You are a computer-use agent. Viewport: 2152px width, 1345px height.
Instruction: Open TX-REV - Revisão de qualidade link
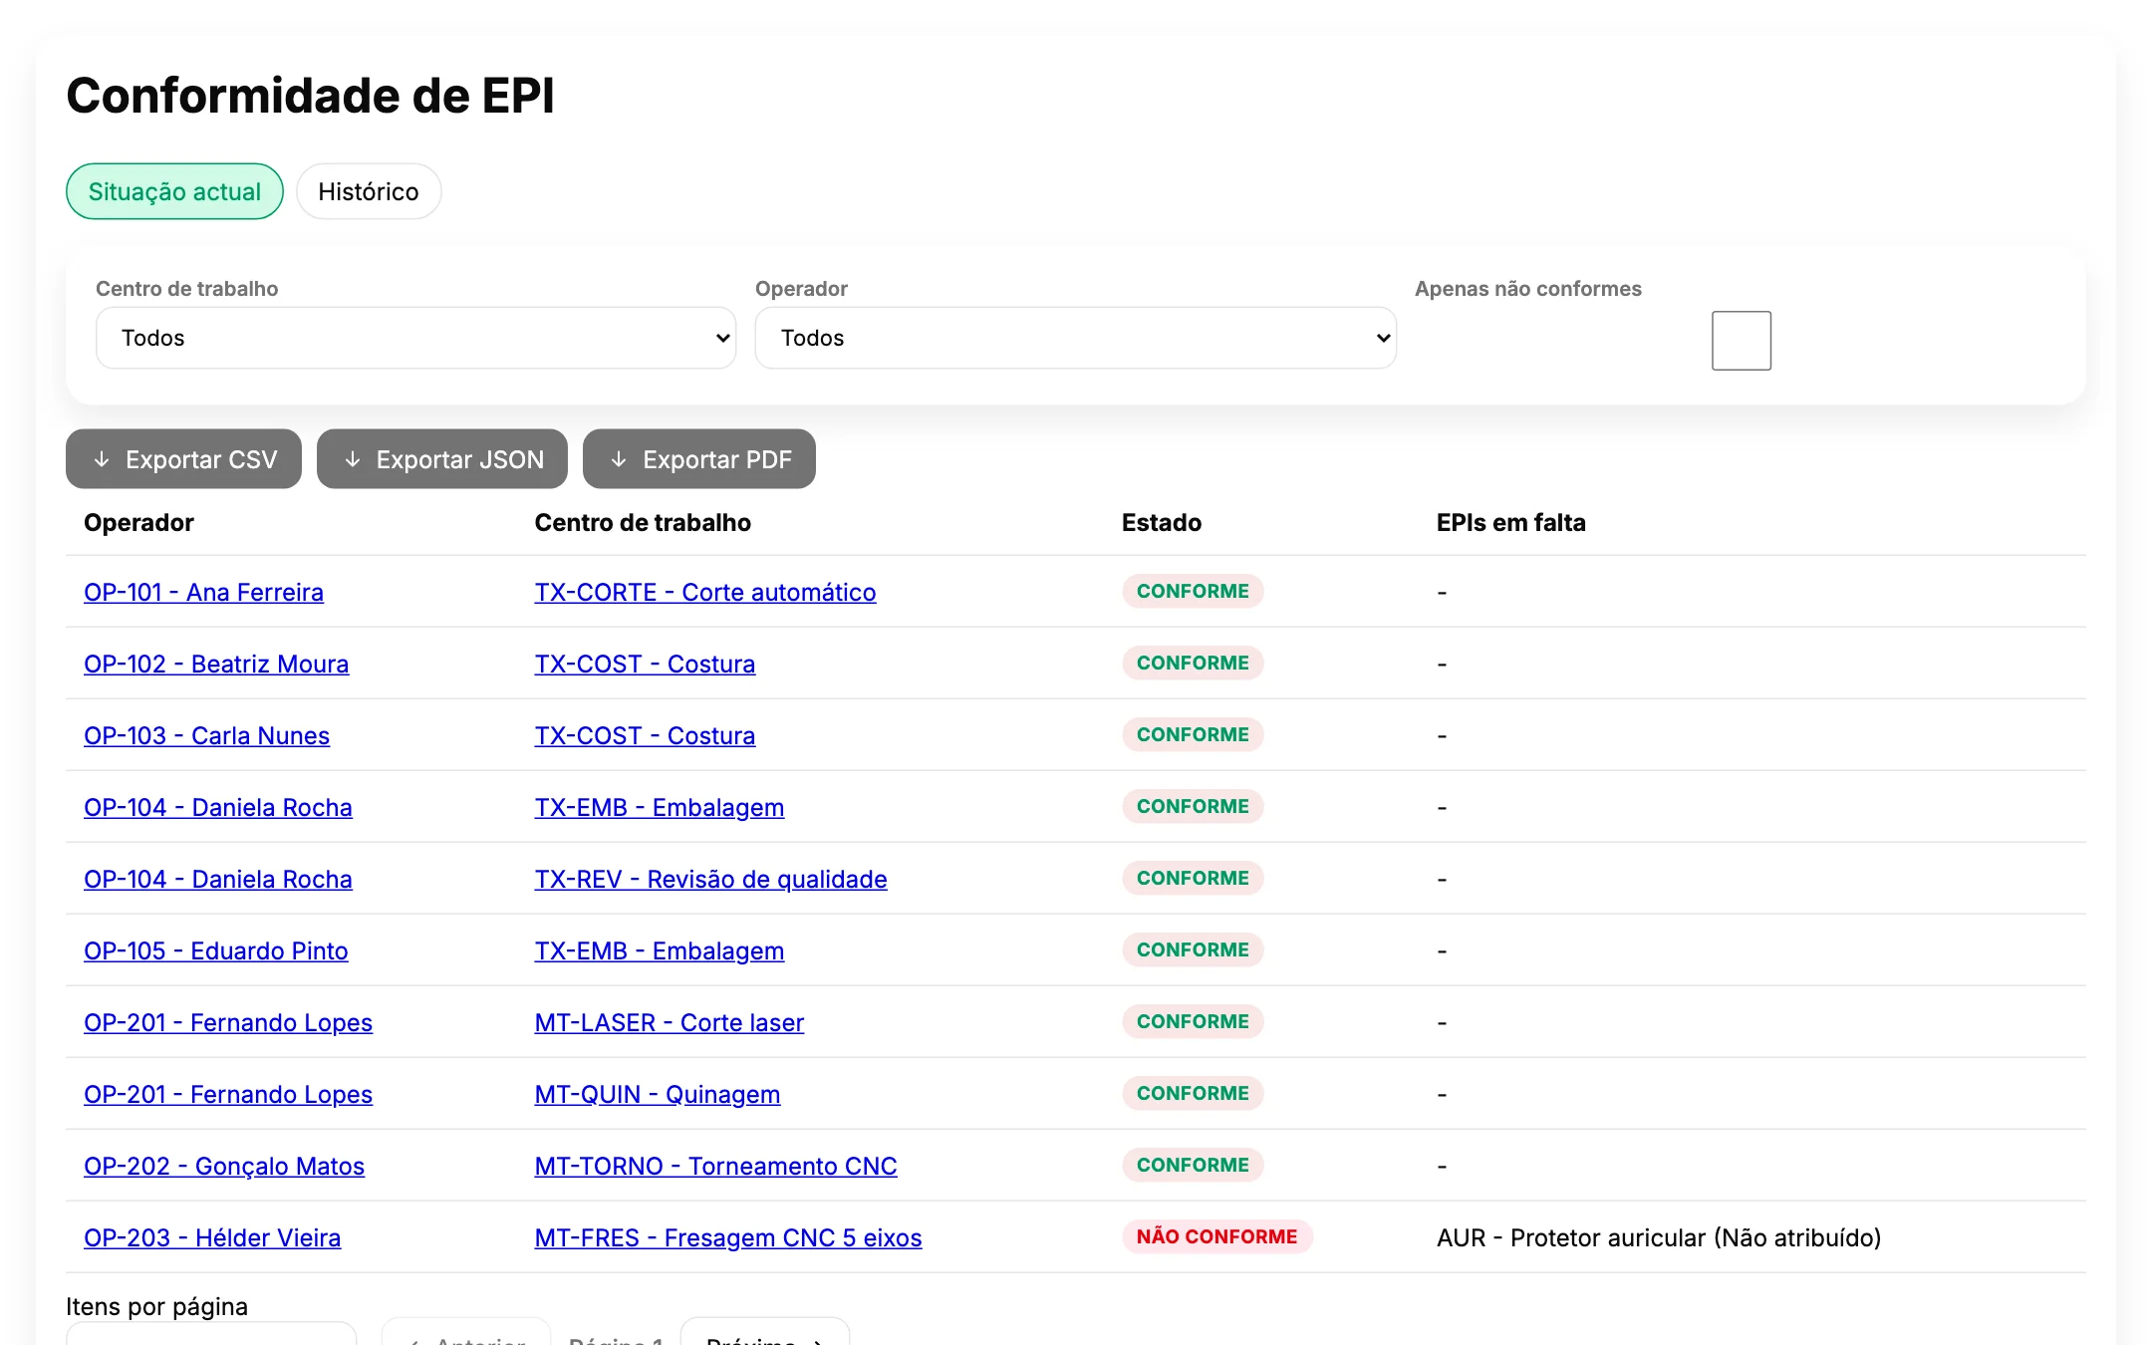click(710, 879)
